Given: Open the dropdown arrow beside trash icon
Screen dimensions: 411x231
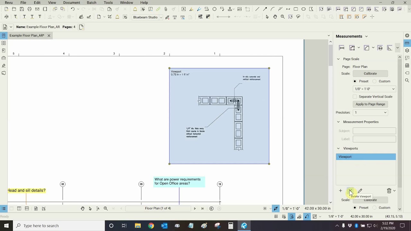Looking at the screenshot, I should [394, 191].
